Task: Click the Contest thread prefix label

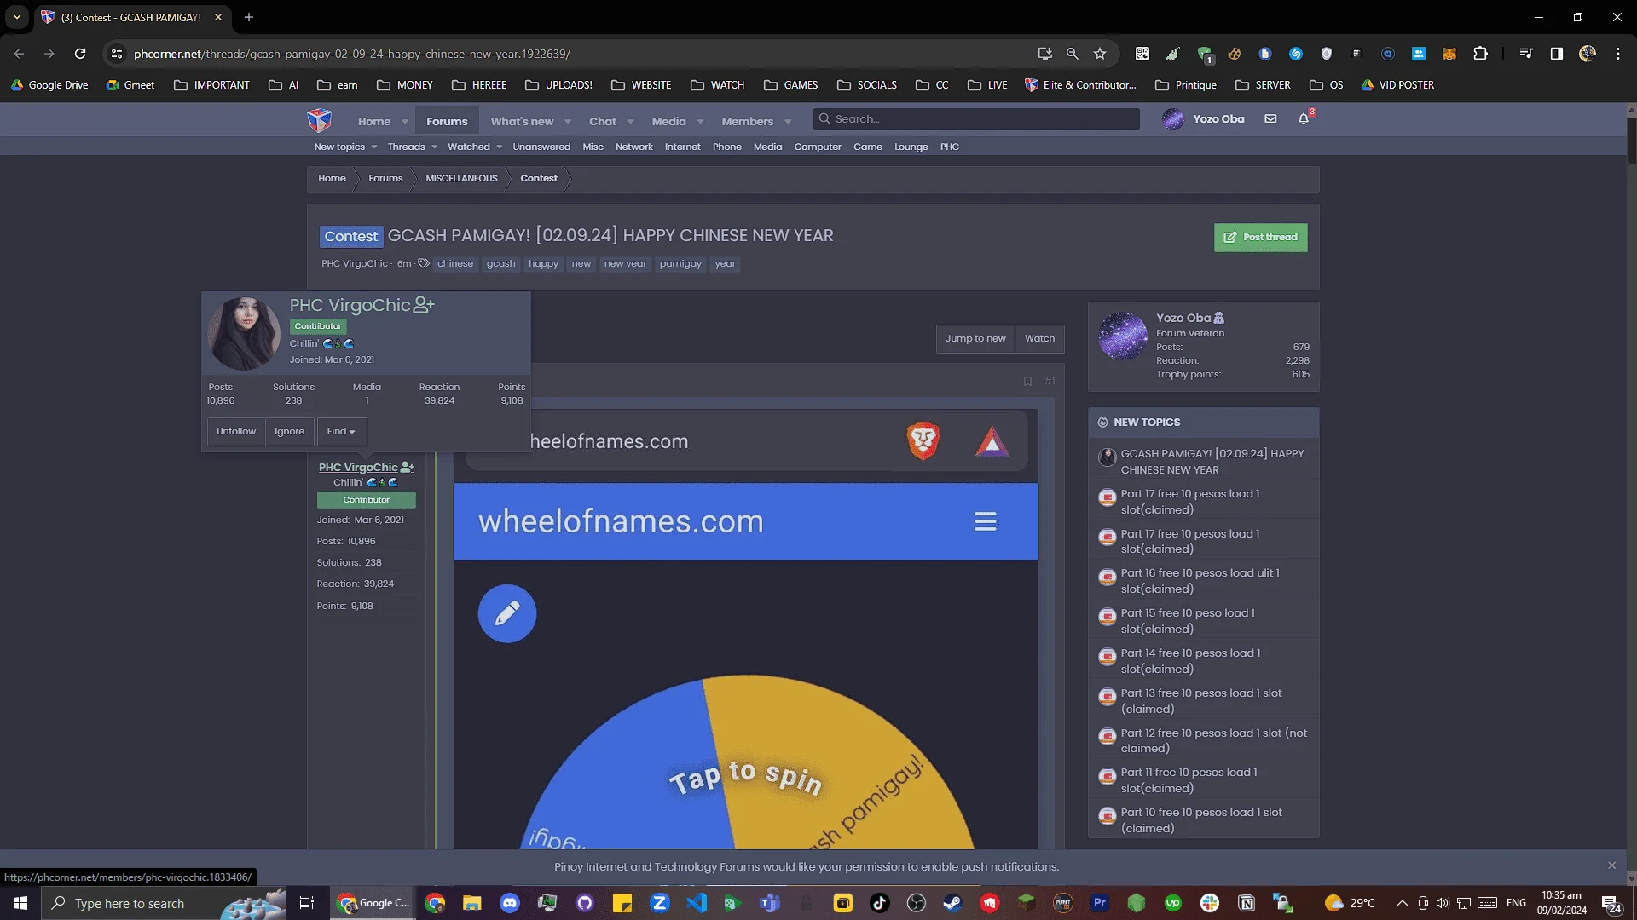Action: click(350, 236)
